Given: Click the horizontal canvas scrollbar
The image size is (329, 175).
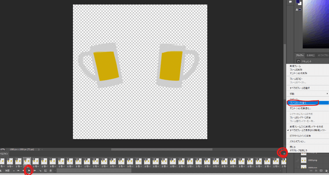Looking at the screenshot, I should [x=162, y=149].
